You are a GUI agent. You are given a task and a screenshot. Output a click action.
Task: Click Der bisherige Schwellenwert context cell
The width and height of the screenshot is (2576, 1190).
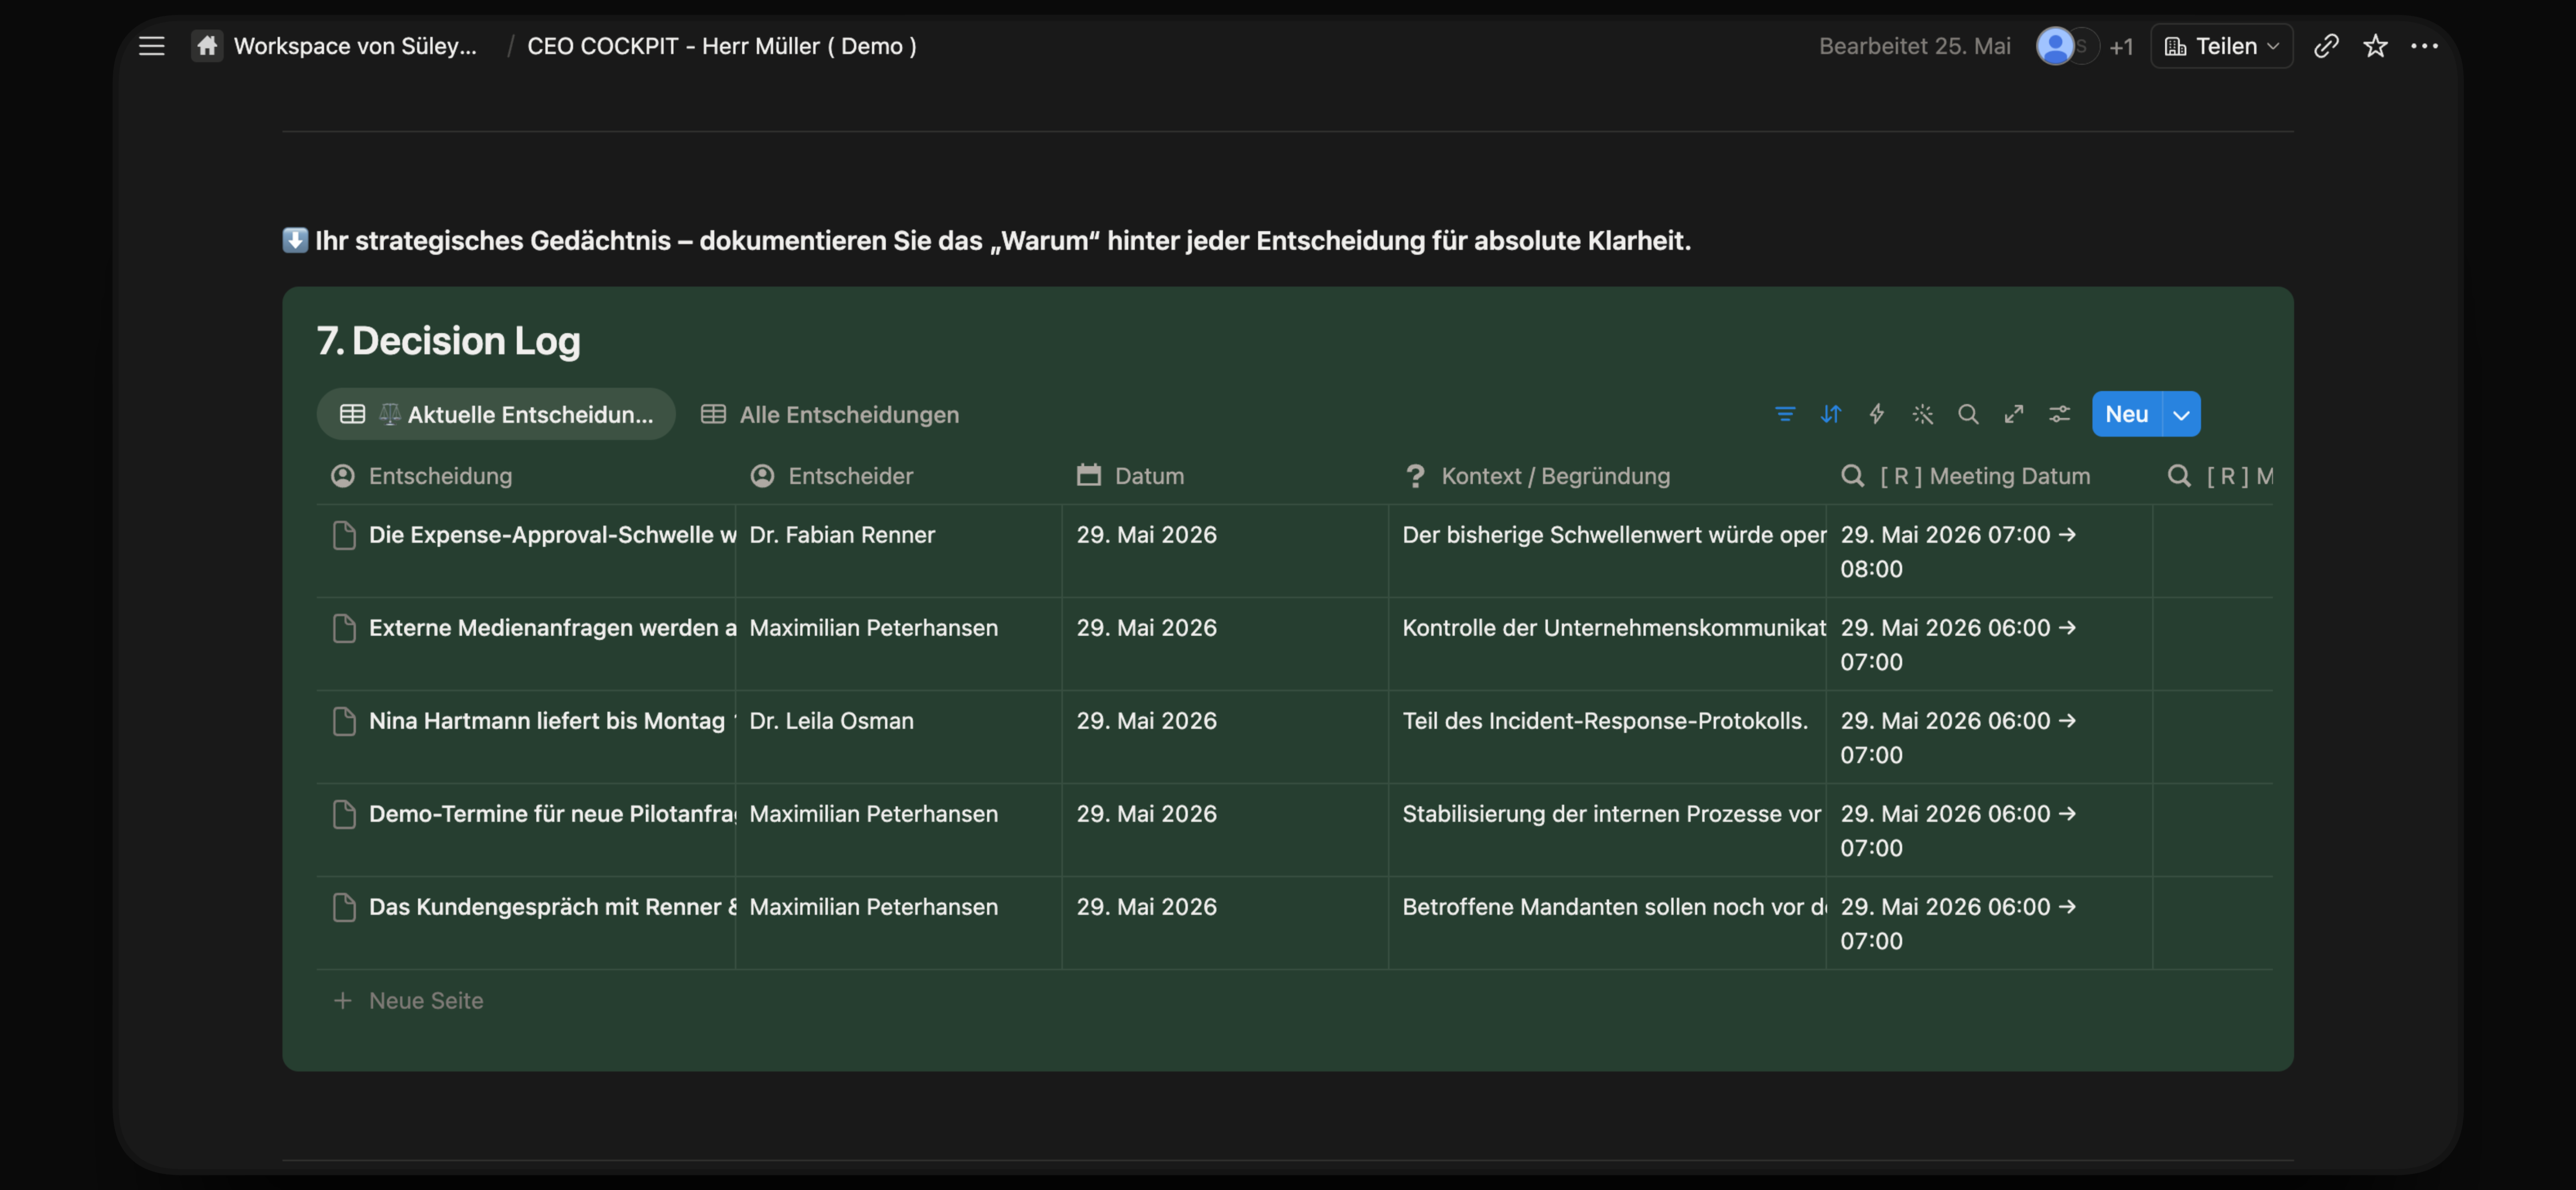tap(1607, 551)
